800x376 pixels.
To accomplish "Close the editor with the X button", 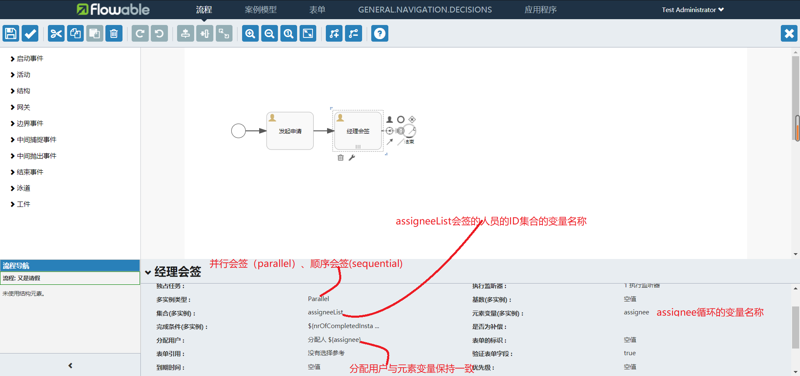I will coord(789,33).
